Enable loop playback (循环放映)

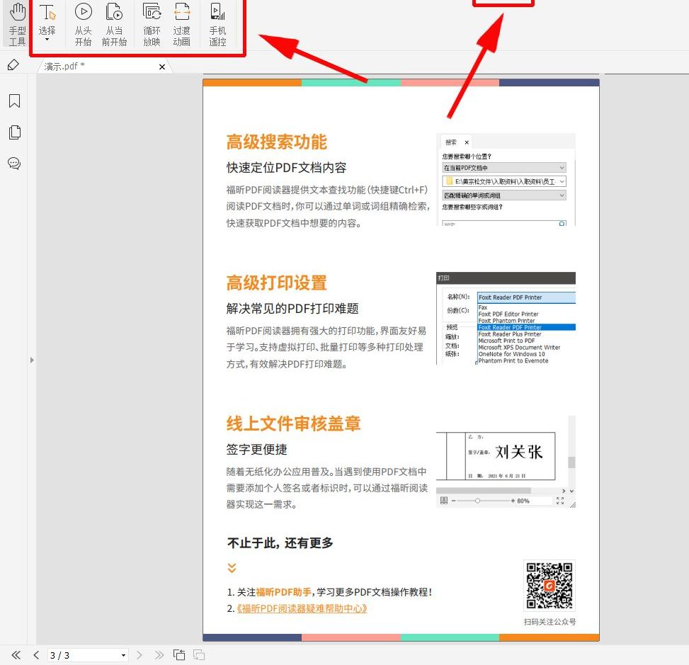coord(152,24)
